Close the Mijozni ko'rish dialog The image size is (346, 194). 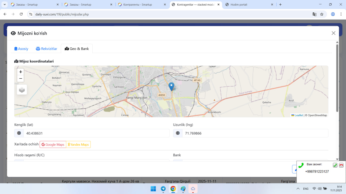[333, 33]
